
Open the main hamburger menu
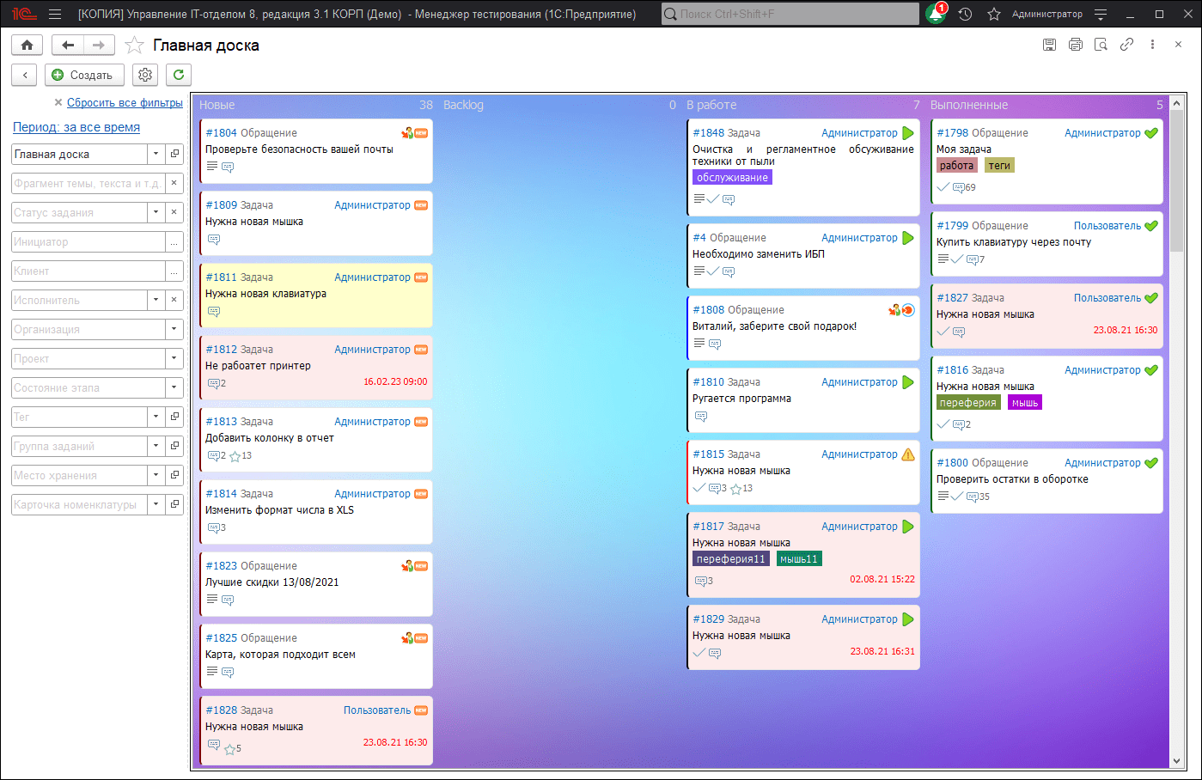(x=55, y=15)
